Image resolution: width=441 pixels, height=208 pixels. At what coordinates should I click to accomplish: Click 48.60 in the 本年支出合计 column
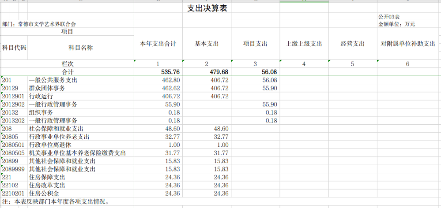173,129
